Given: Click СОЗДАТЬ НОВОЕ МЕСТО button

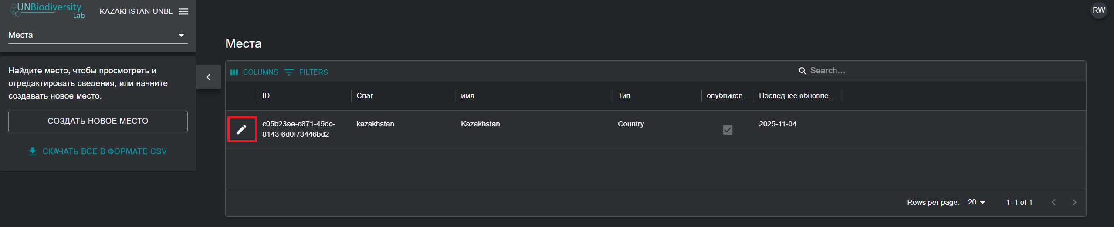Looking at the screenshot, I should [98, 121].
